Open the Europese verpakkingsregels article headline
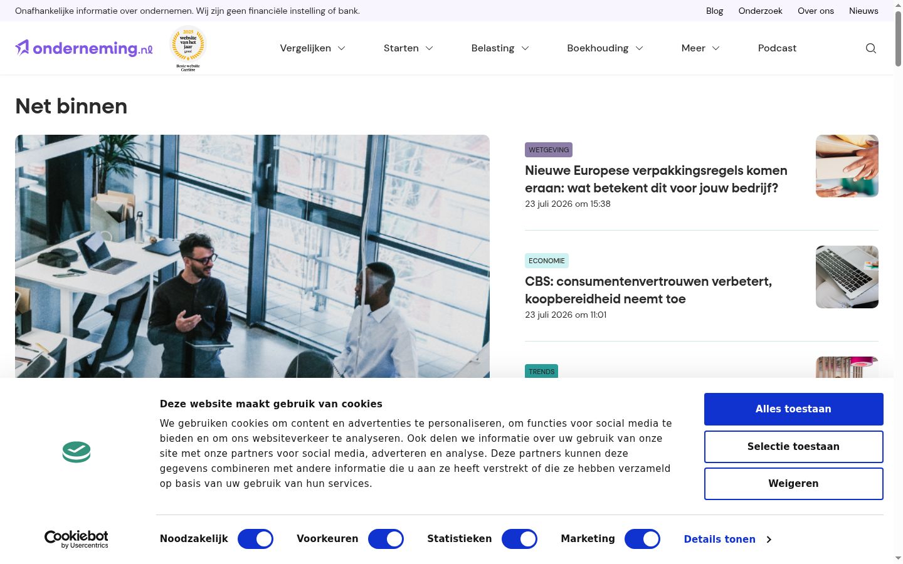This screenshot has height=564, width=903. pyautogui.click(x=656, y=179)
